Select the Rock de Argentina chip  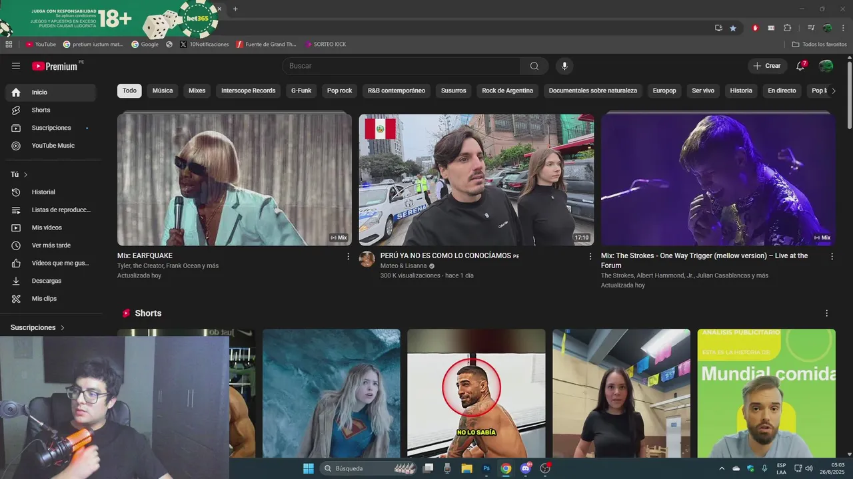508,90
